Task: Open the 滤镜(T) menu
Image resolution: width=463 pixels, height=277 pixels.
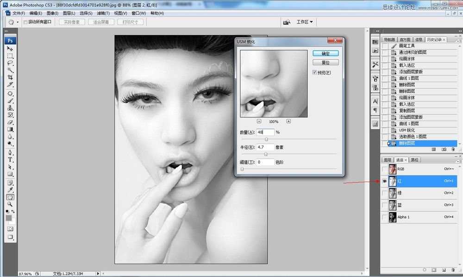Action: tap(103, 13)
